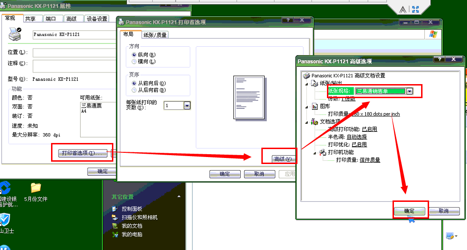Collapse the 打印机功能 tree node
This screenshot has width=467, height=250.
[315, 153]
